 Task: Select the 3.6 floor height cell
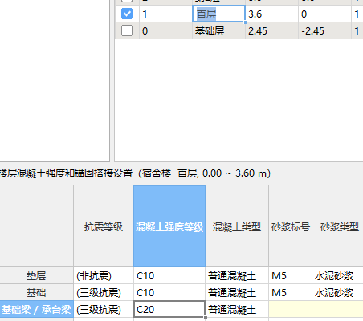pyautogui.click(x=271, y=14)
